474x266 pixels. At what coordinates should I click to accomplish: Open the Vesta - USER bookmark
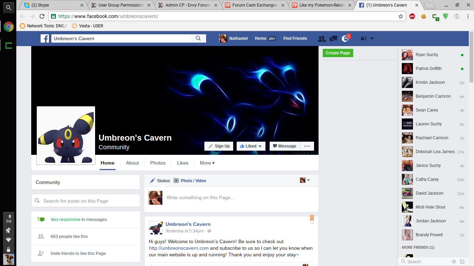pos(87,26)
